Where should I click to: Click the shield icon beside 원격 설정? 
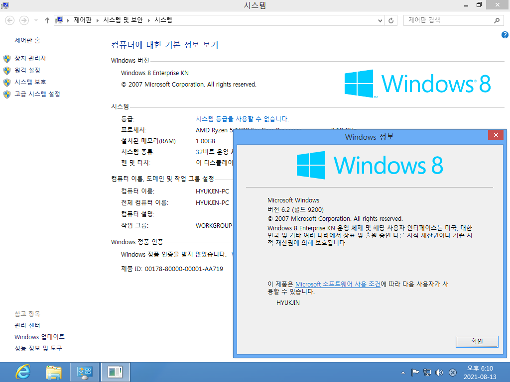point(7,71)
